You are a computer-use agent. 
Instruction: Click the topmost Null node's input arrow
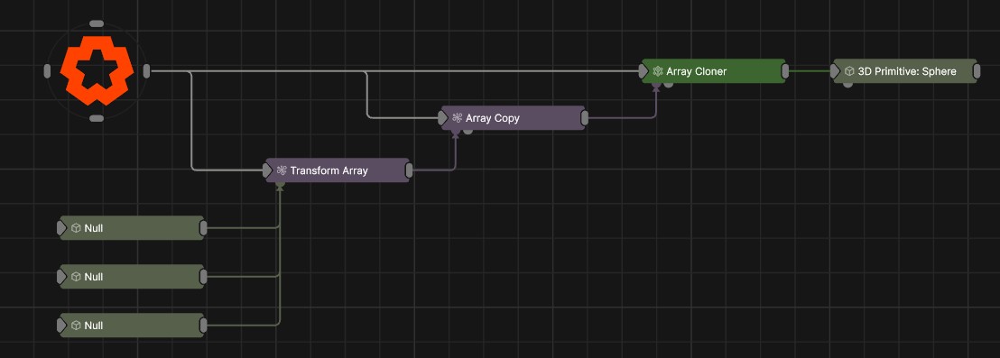pos(62,228)
